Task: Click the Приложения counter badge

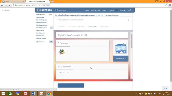Action: (x=51, y=42)
